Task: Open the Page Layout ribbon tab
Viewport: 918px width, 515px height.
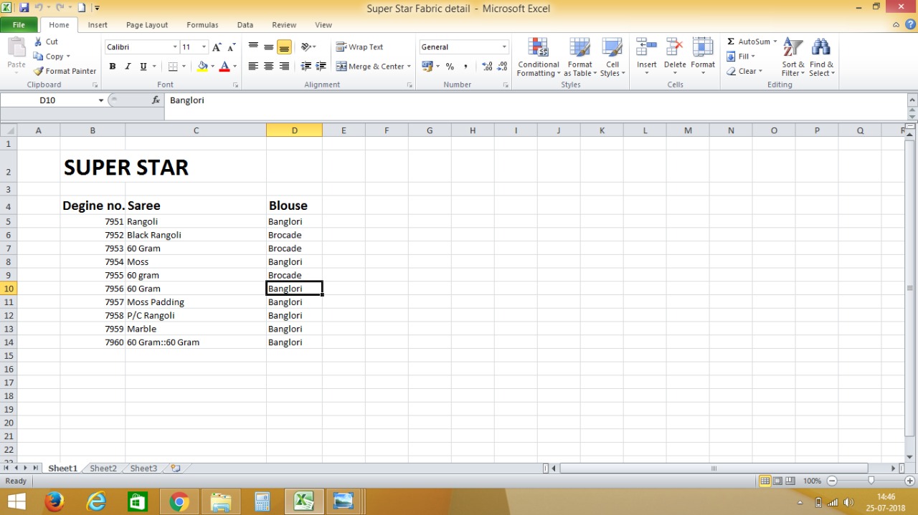Action: tap(146, 25)
